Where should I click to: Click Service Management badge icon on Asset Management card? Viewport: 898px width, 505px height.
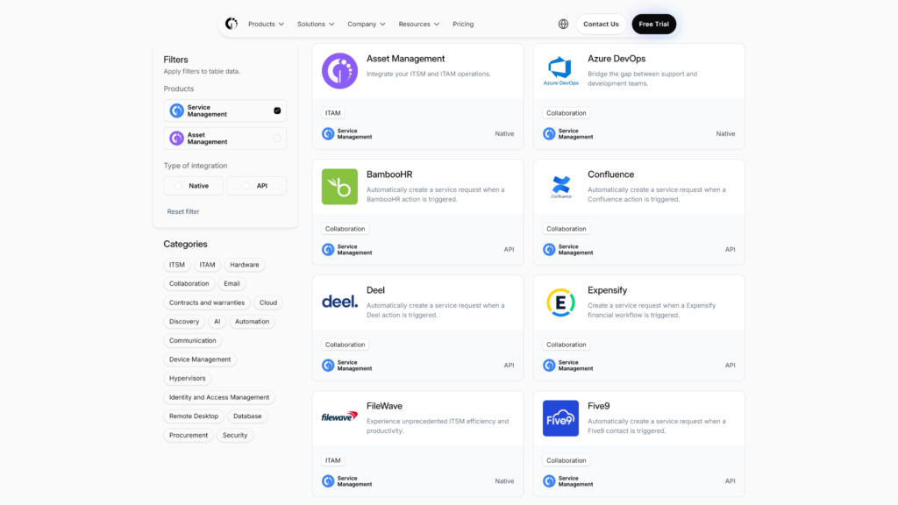click(328, 134)
